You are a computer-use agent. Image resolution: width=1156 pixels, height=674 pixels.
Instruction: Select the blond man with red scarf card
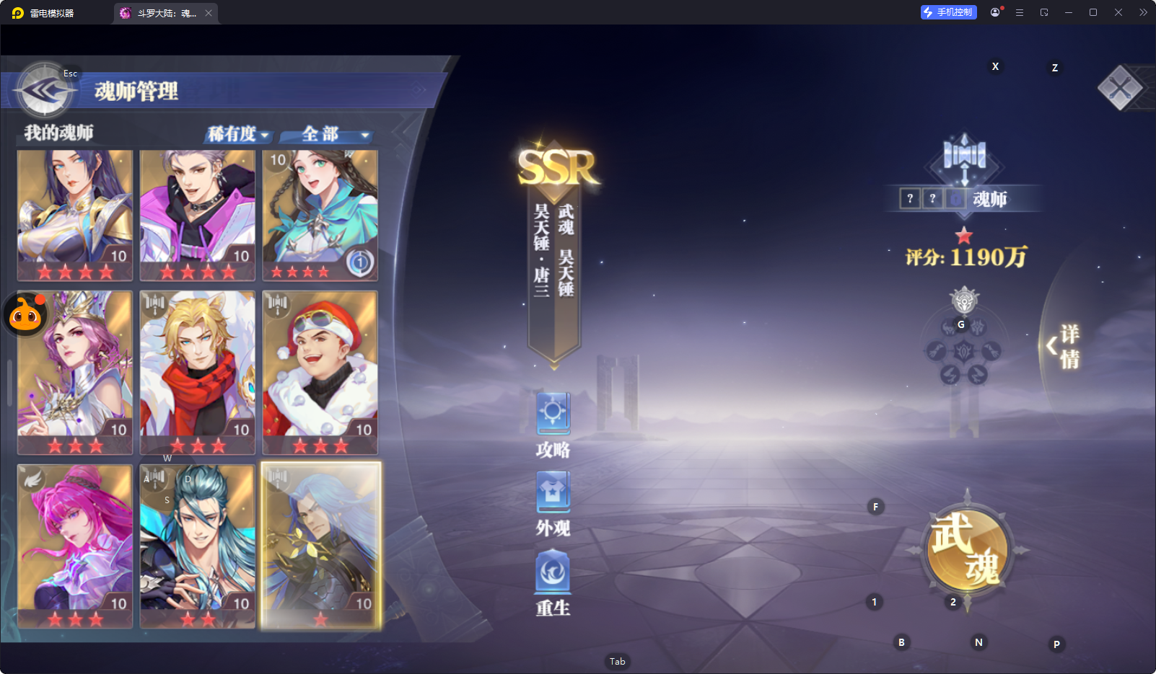(x=198, y=373)
